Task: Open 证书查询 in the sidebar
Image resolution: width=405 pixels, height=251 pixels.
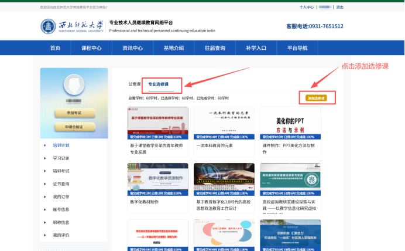Action: (x=61, y=184)
